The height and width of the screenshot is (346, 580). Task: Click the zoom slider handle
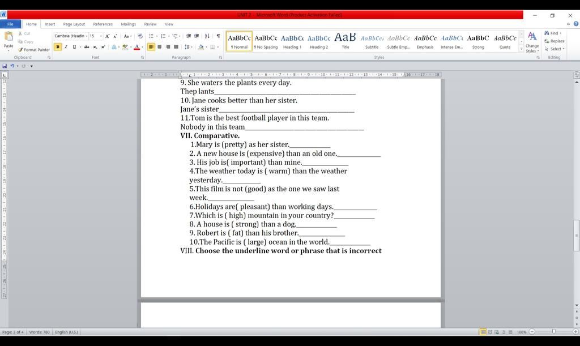point(554,332)
